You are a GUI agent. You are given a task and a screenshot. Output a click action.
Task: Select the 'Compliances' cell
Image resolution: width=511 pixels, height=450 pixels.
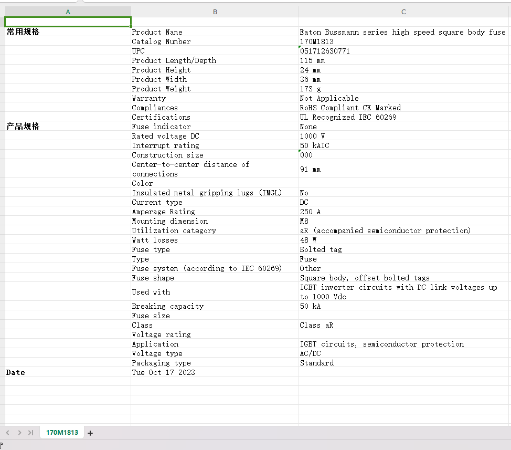215,107
